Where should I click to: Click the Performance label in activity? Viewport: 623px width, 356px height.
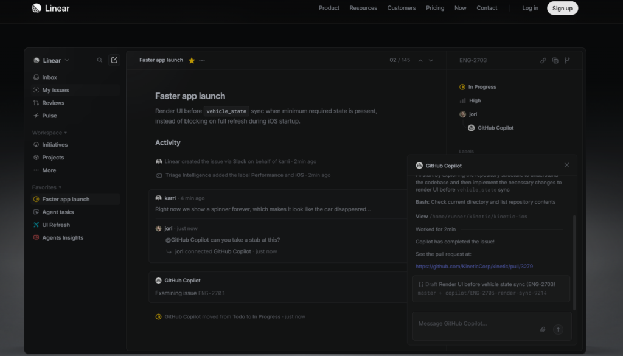coord(267,175)
